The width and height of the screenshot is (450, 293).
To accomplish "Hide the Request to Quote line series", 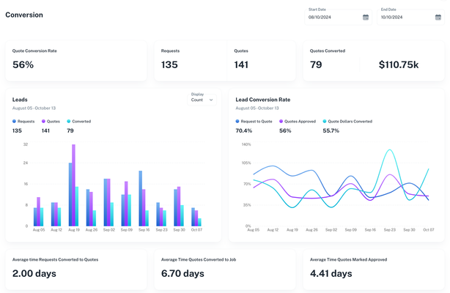I will pyautogui.click(x=256, y=122).
